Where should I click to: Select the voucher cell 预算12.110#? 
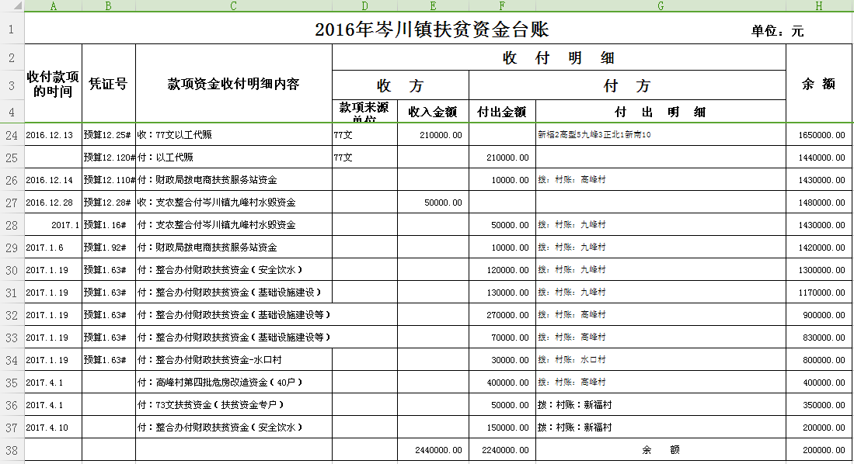point(109,180)
